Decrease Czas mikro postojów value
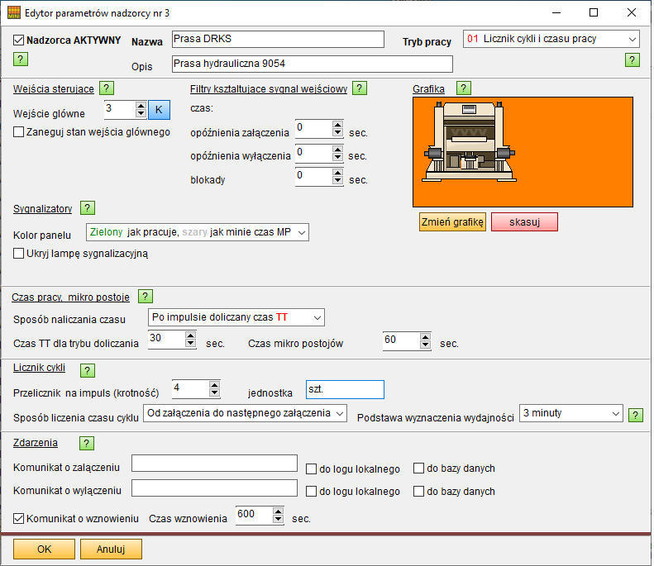 [426, 345]
